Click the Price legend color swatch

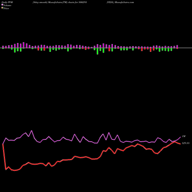[2, 8]
